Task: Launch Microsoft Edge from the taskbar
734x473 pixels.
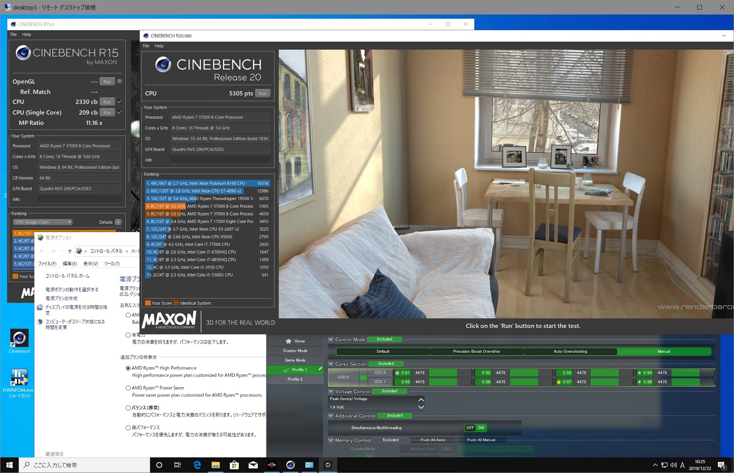Action: pos(197,465)
